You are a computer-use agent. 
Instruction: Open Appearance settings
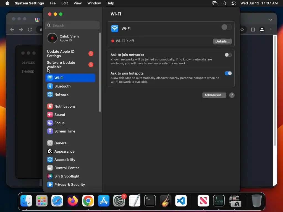tap(70, 152)
